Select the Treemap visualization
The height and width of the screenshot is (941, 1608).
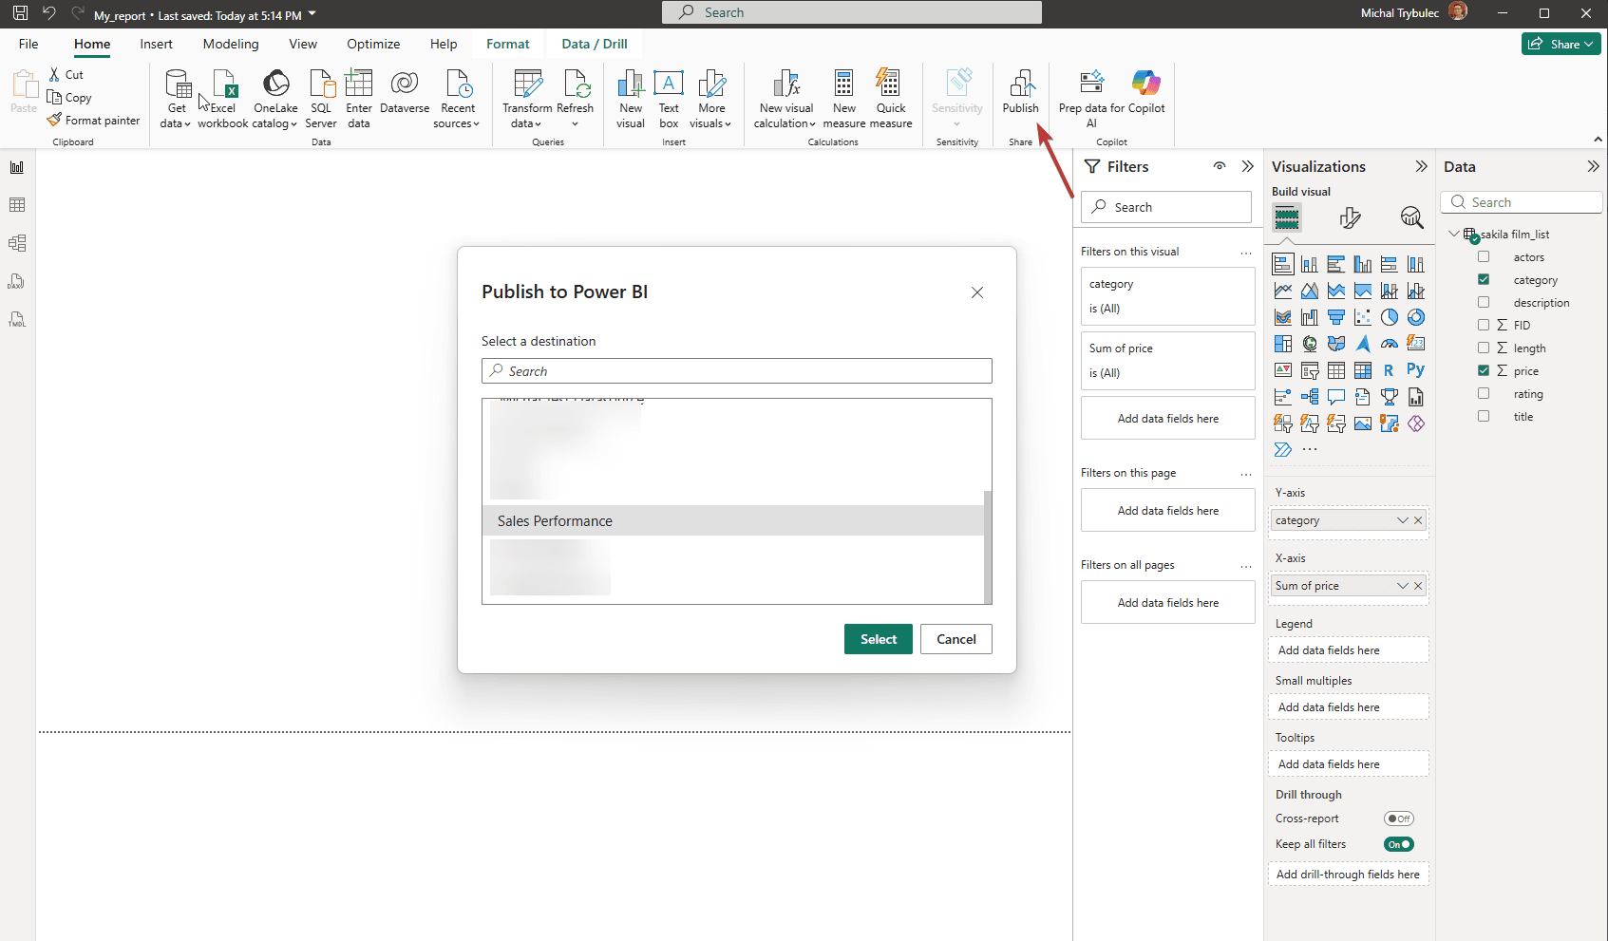(x=1283, y=344)
